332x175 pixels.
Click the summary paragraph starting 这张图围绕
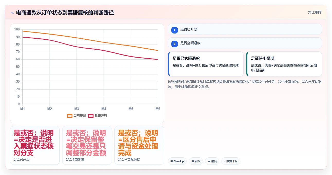[245, 84]
